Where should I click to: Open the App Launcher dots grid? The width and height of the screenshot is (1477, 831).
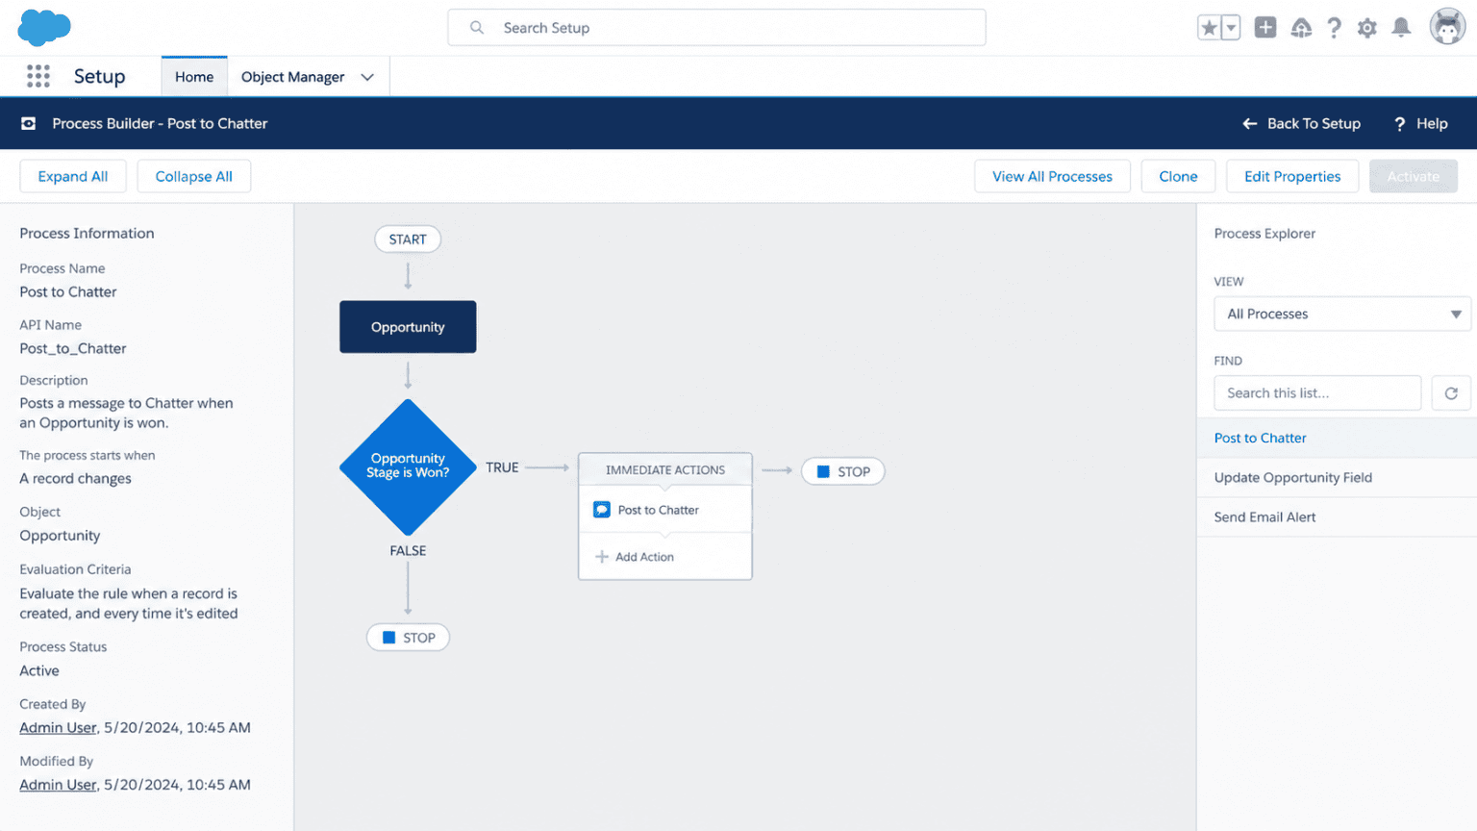point(38,76)
